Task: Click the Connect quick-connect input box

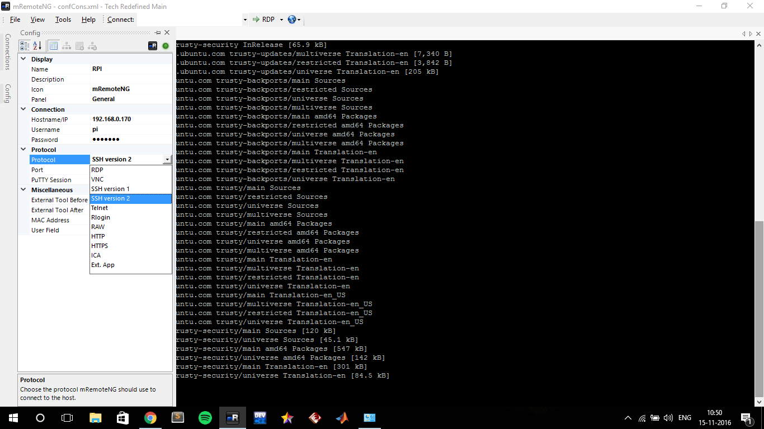Action: (189, 20)
